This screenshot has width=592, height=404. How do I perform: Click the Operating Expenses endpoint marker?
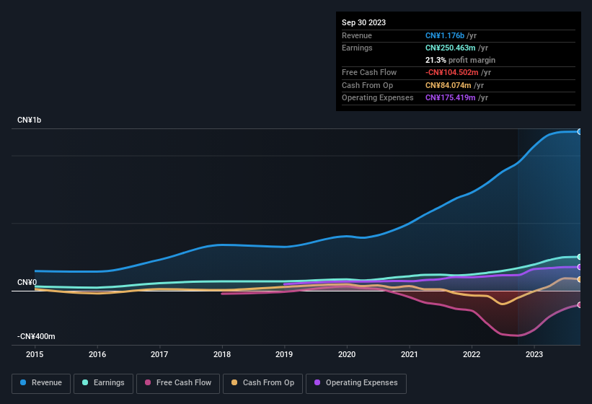(580, 267)
